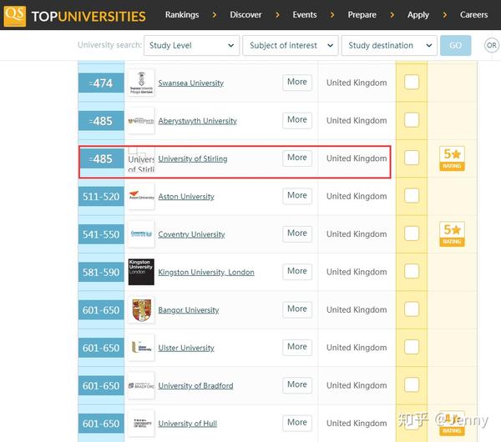Open the Coventry University link
Image resolution: width=501 pixels, height=442 pixels.
click(191, 234)
